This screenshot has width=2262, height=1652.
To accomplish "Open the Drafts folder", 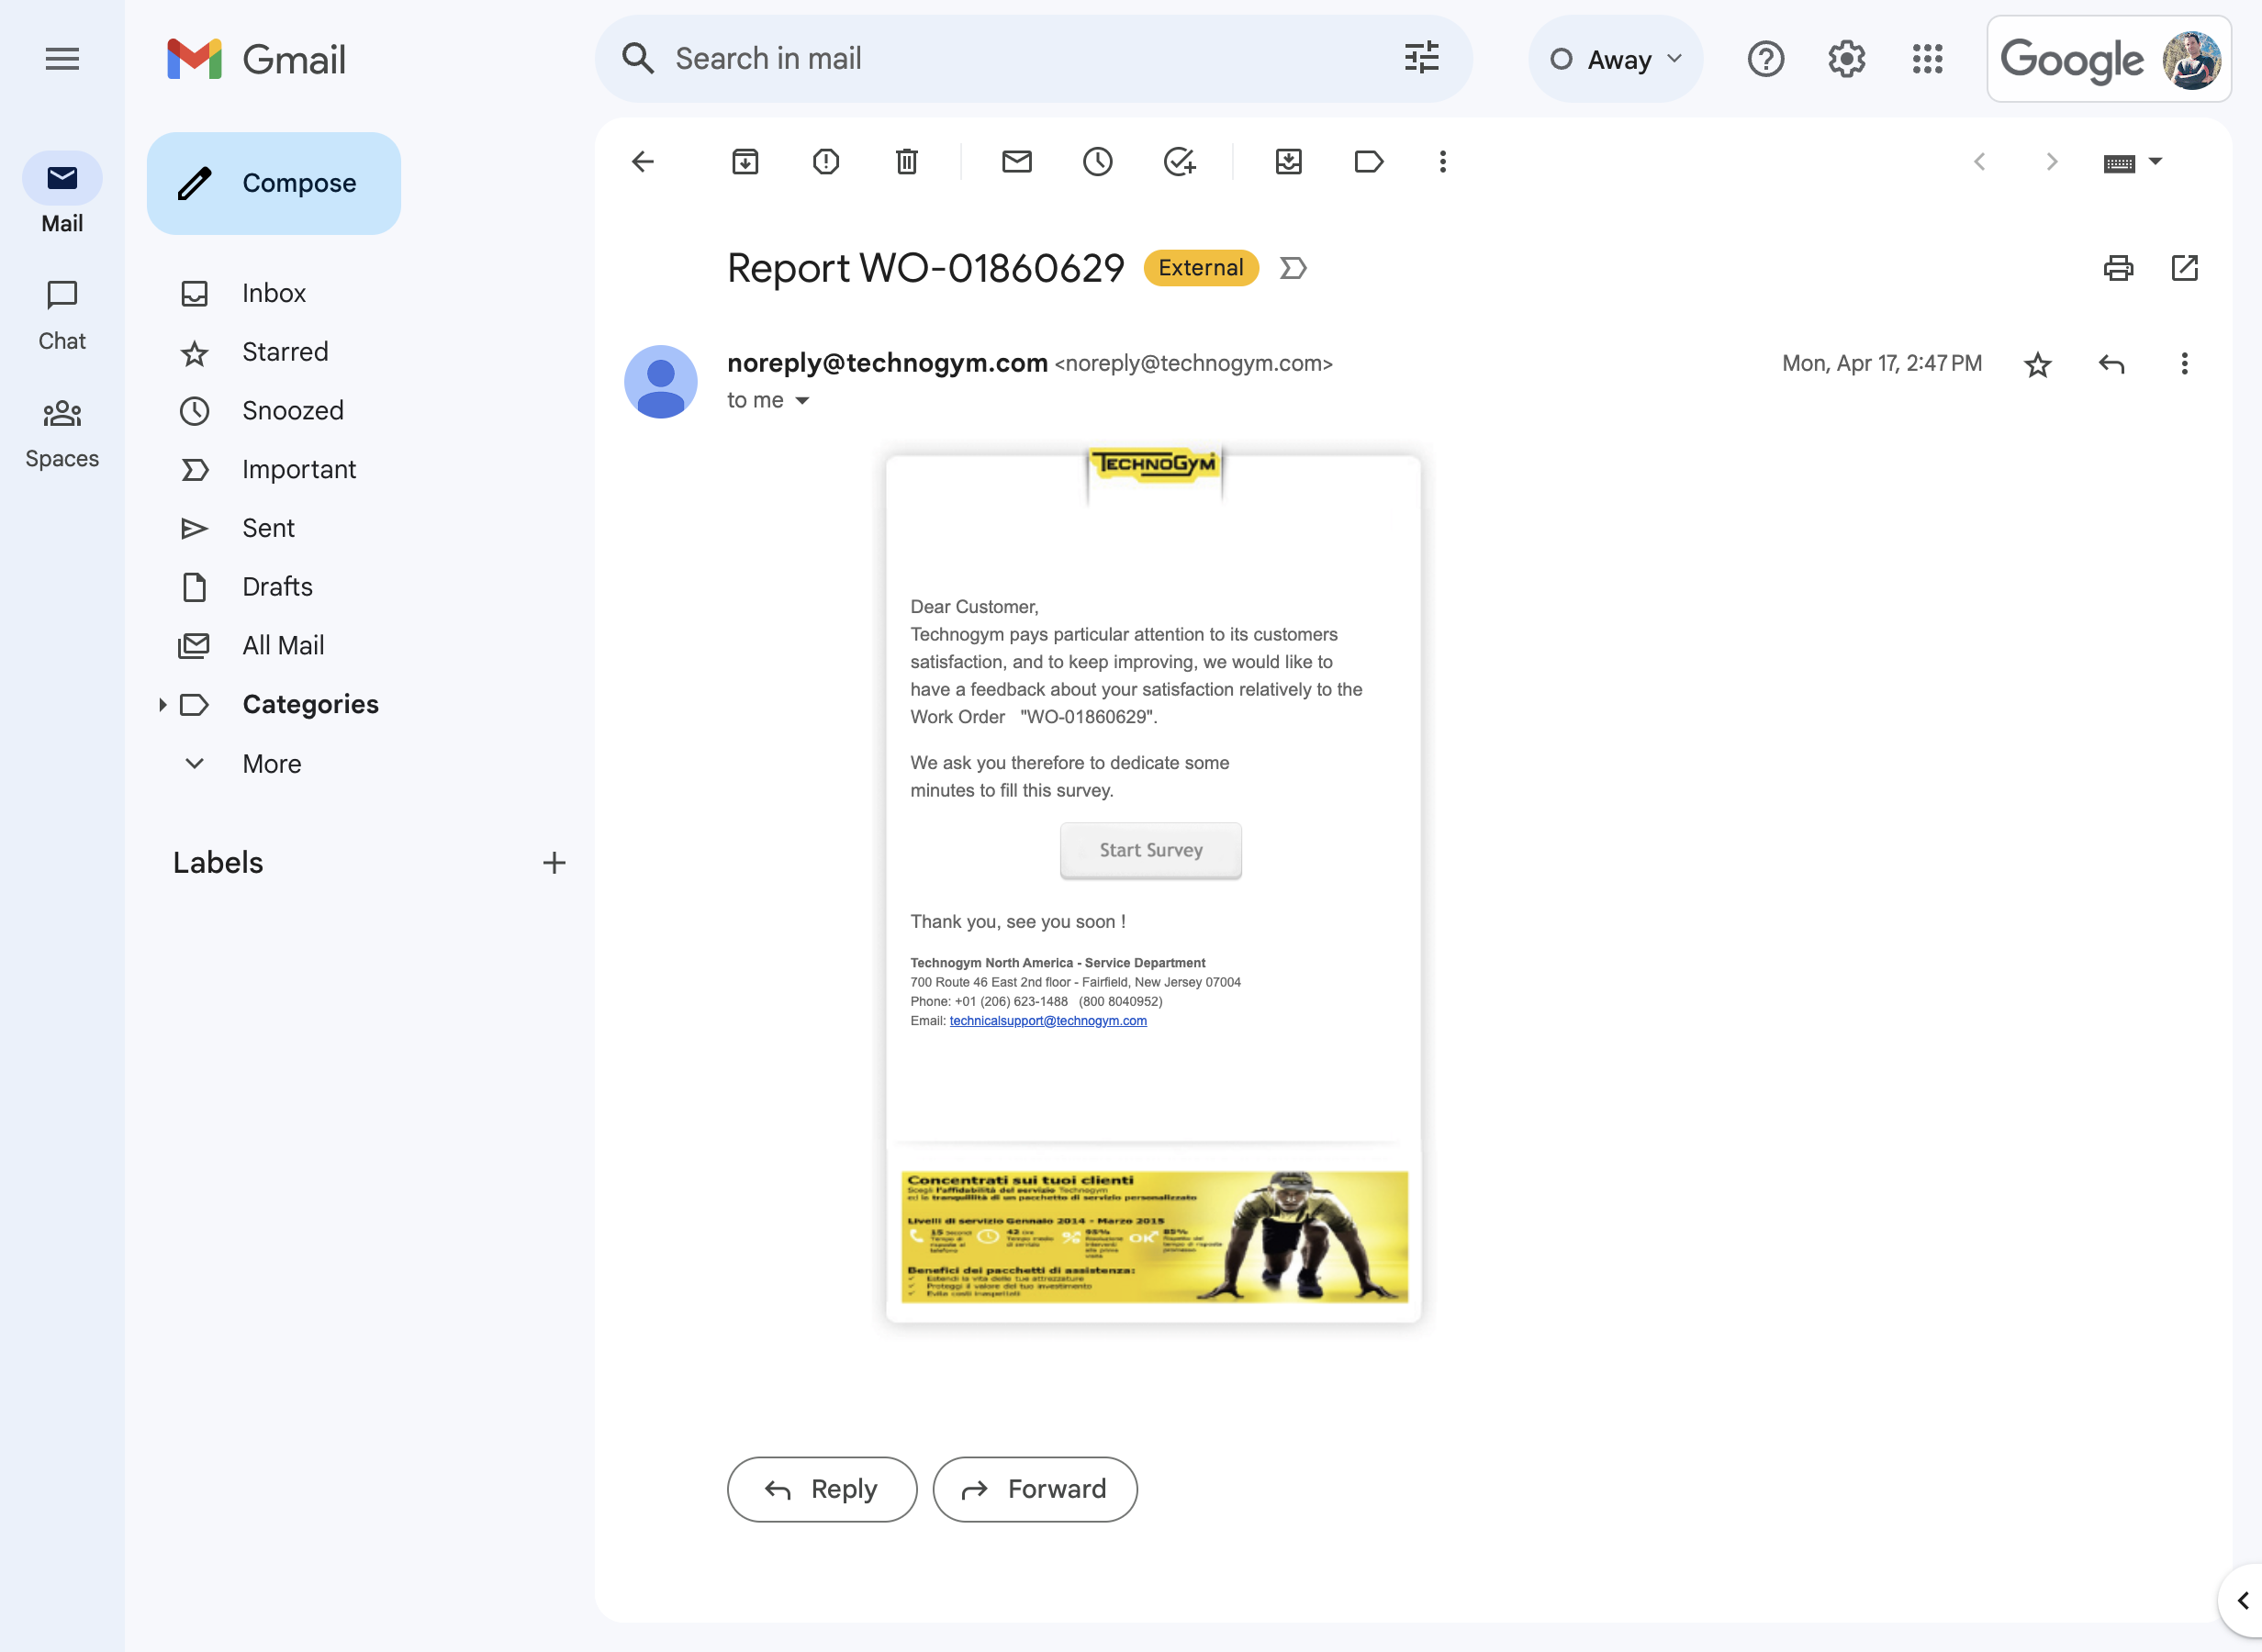I will click(277, 587).
